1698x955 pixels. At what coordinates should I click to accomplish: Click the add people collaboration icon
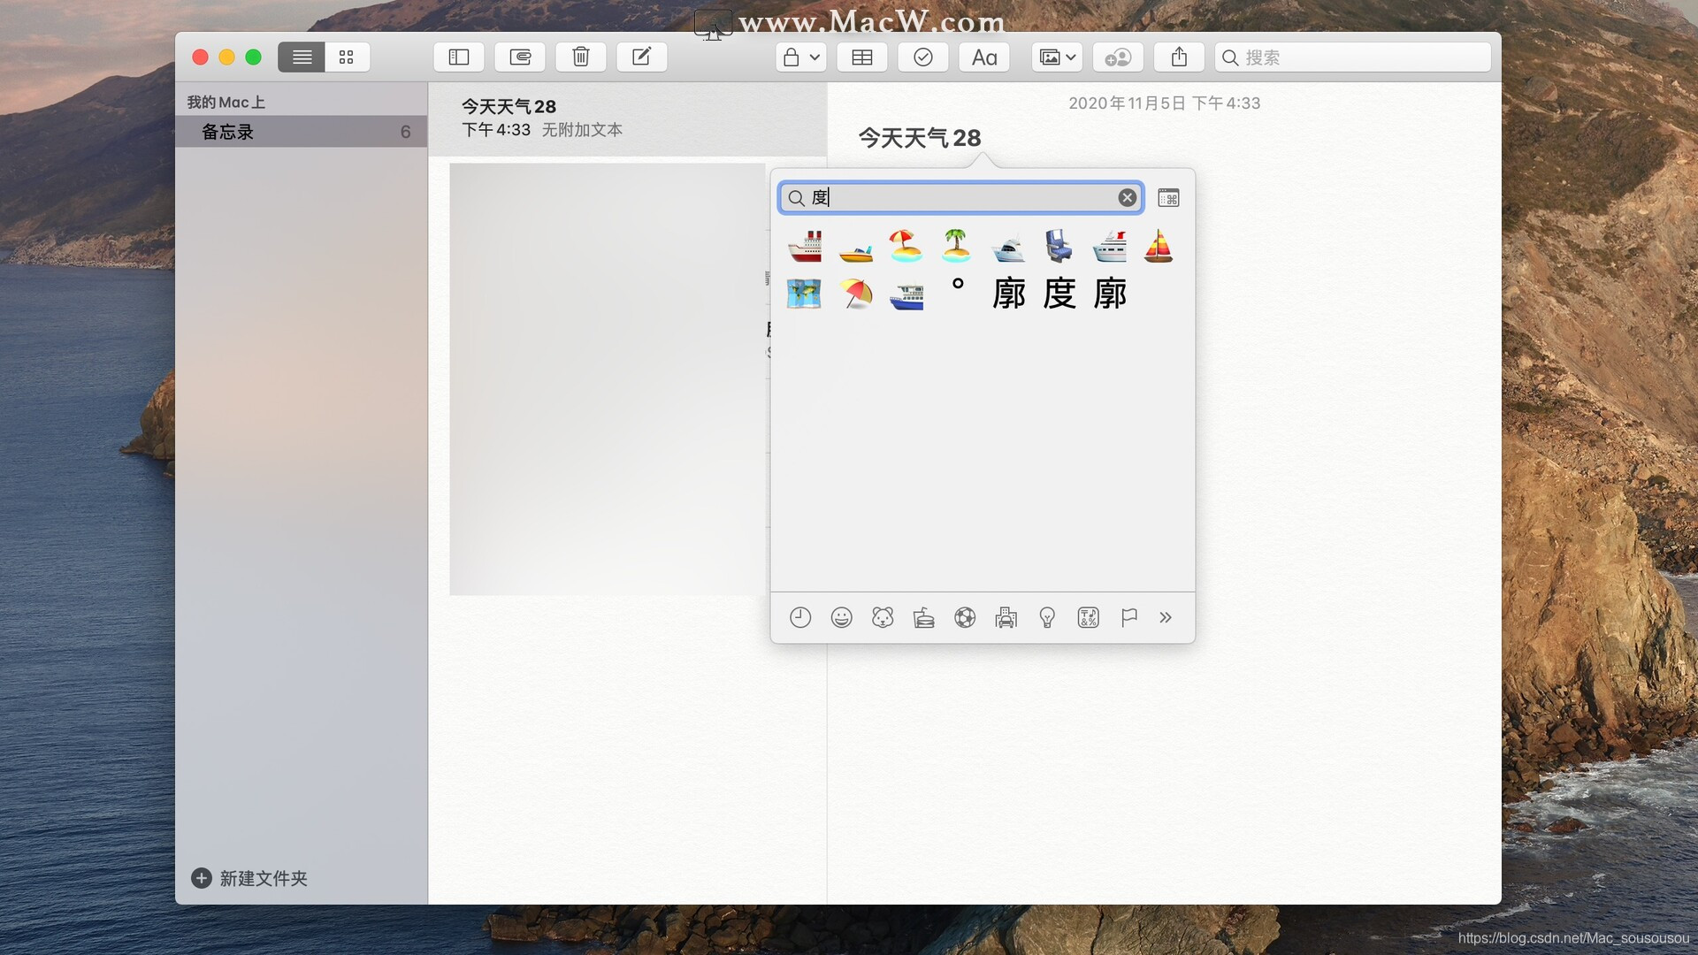pos(1118,57)
